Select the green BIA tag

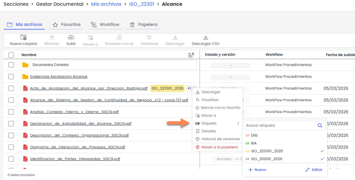[253, 143]
